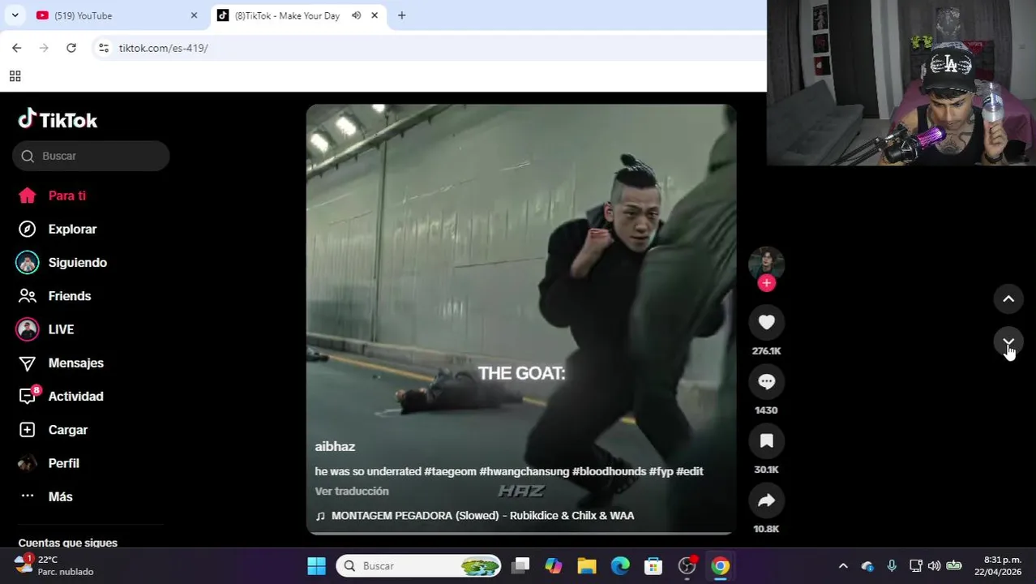Viewport: 1036px width, 584px height.
Task: Click the address bar URL
Action: tap(163, 48)
